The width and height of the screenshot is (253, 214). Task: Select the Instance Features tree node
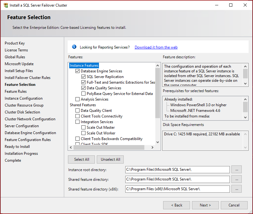click(x=84, y=65)
